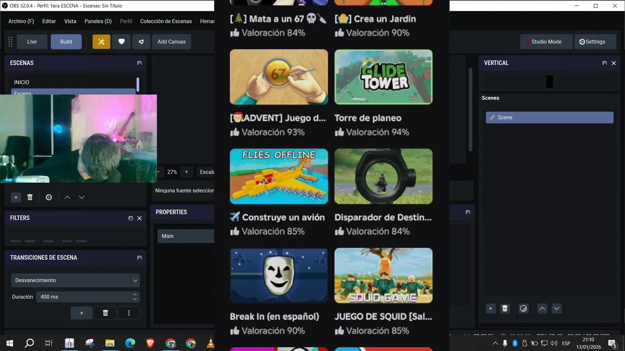Open the Archivo (F) menu

click(x=21, y=21)
